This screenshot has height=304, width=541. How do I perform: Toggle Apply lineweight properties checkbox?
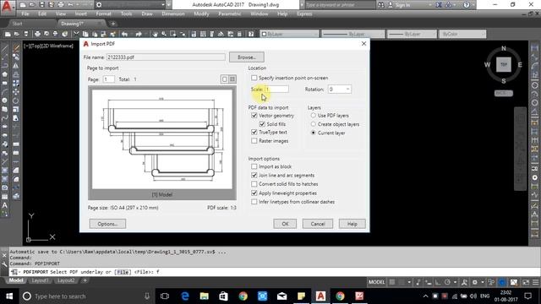(x=254, y=193)
